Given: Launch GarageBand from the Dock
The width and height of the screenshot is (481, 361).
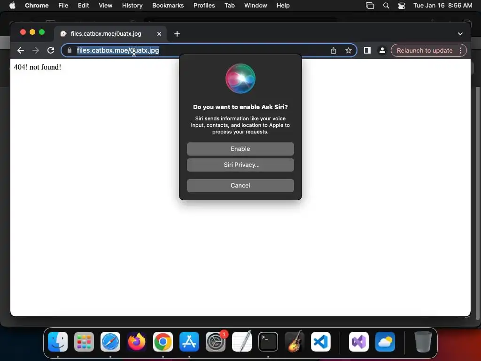Looking at the screenshot, I should pos(295,342).
